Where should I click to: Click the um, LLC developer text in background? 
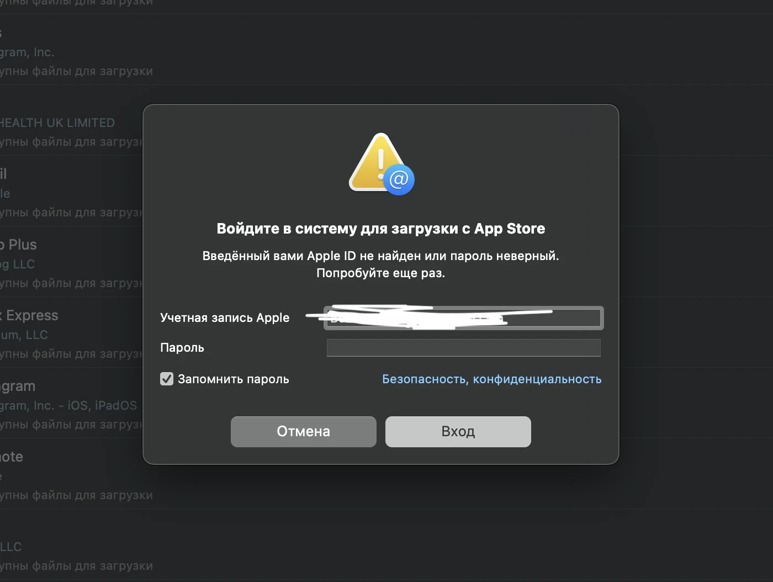click(x=24, y=335)
